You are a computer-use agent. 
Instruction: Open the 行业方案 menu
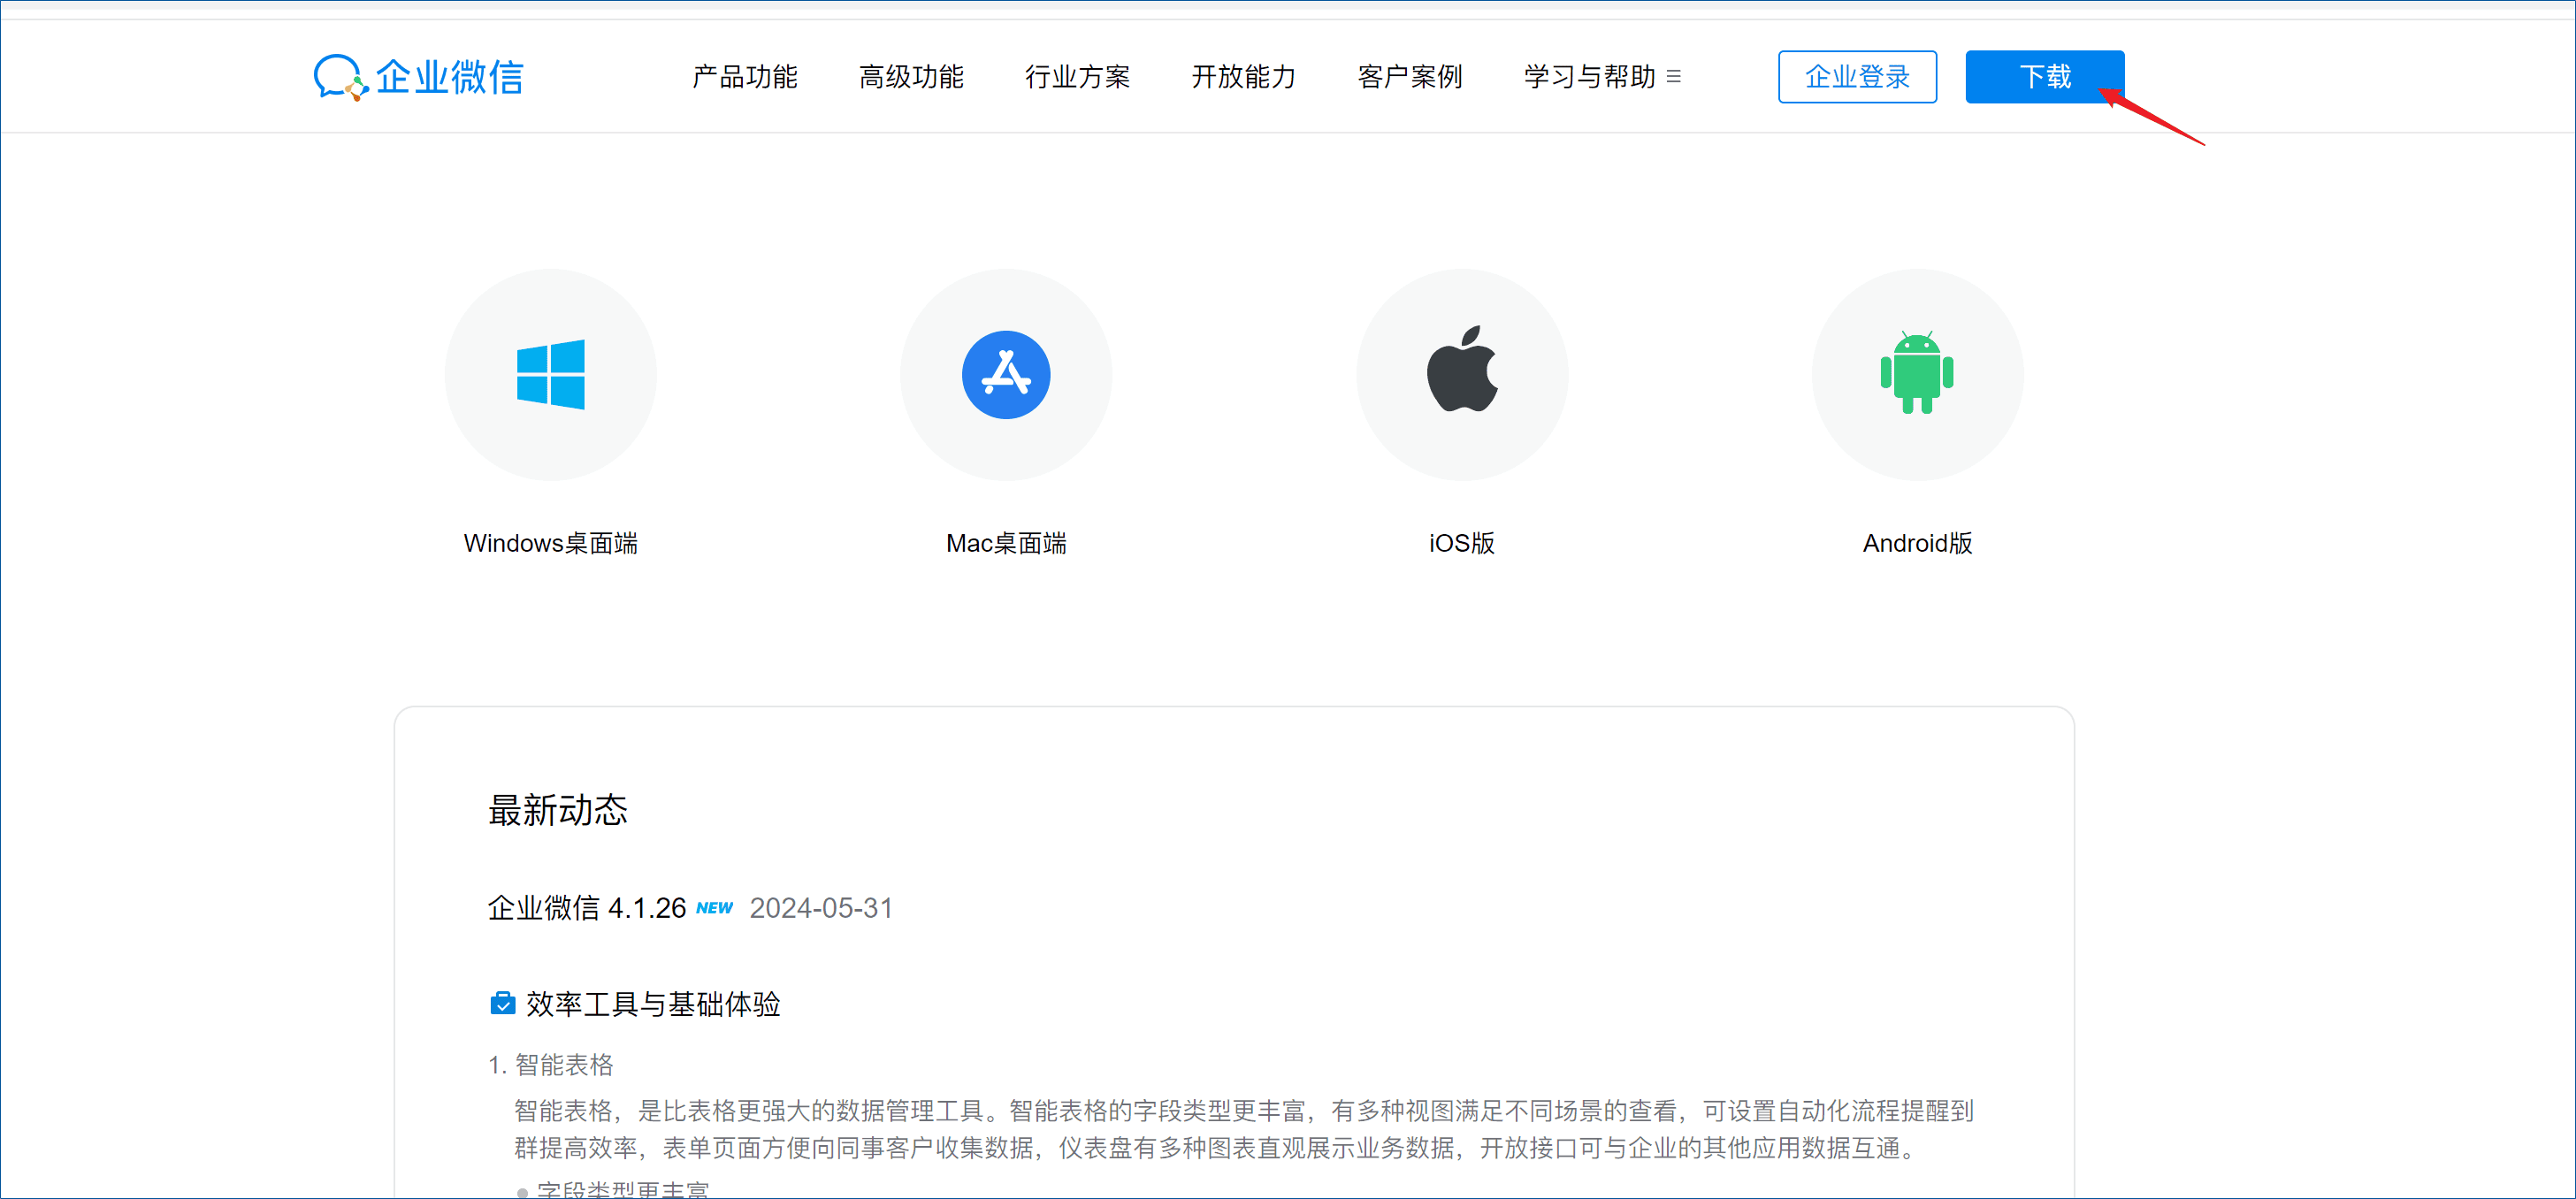coord(1077,77)
